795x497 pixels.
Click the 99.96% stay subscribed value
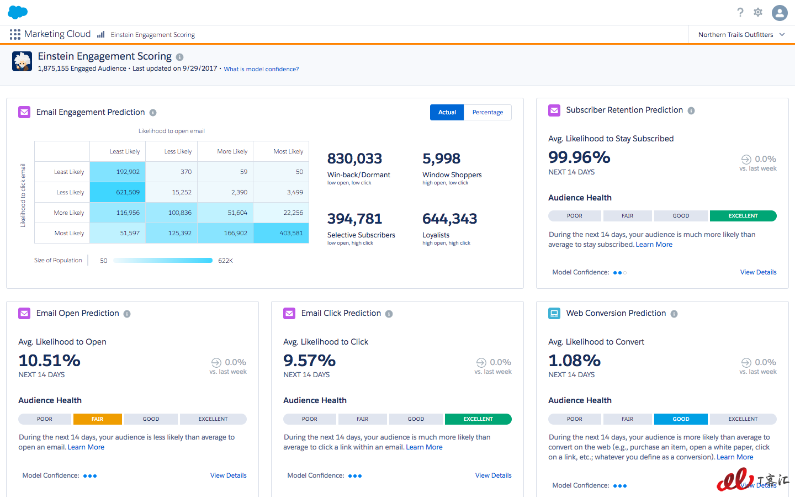coord(579,157)
